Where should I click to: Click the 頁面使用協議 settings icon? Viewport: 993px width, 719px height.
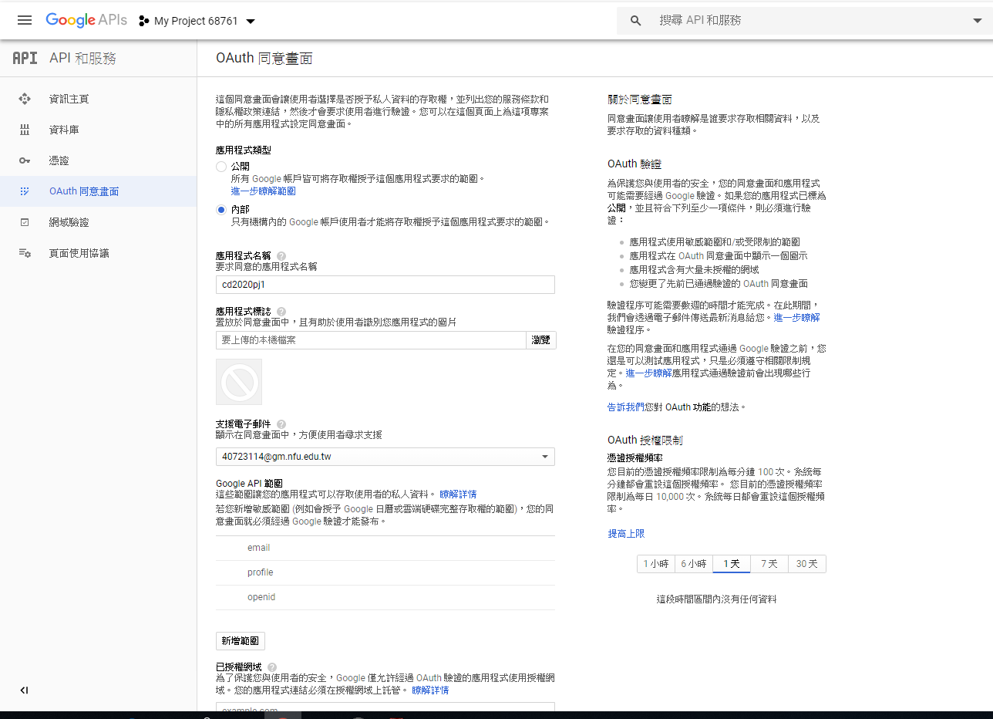(x=25, y=253)
